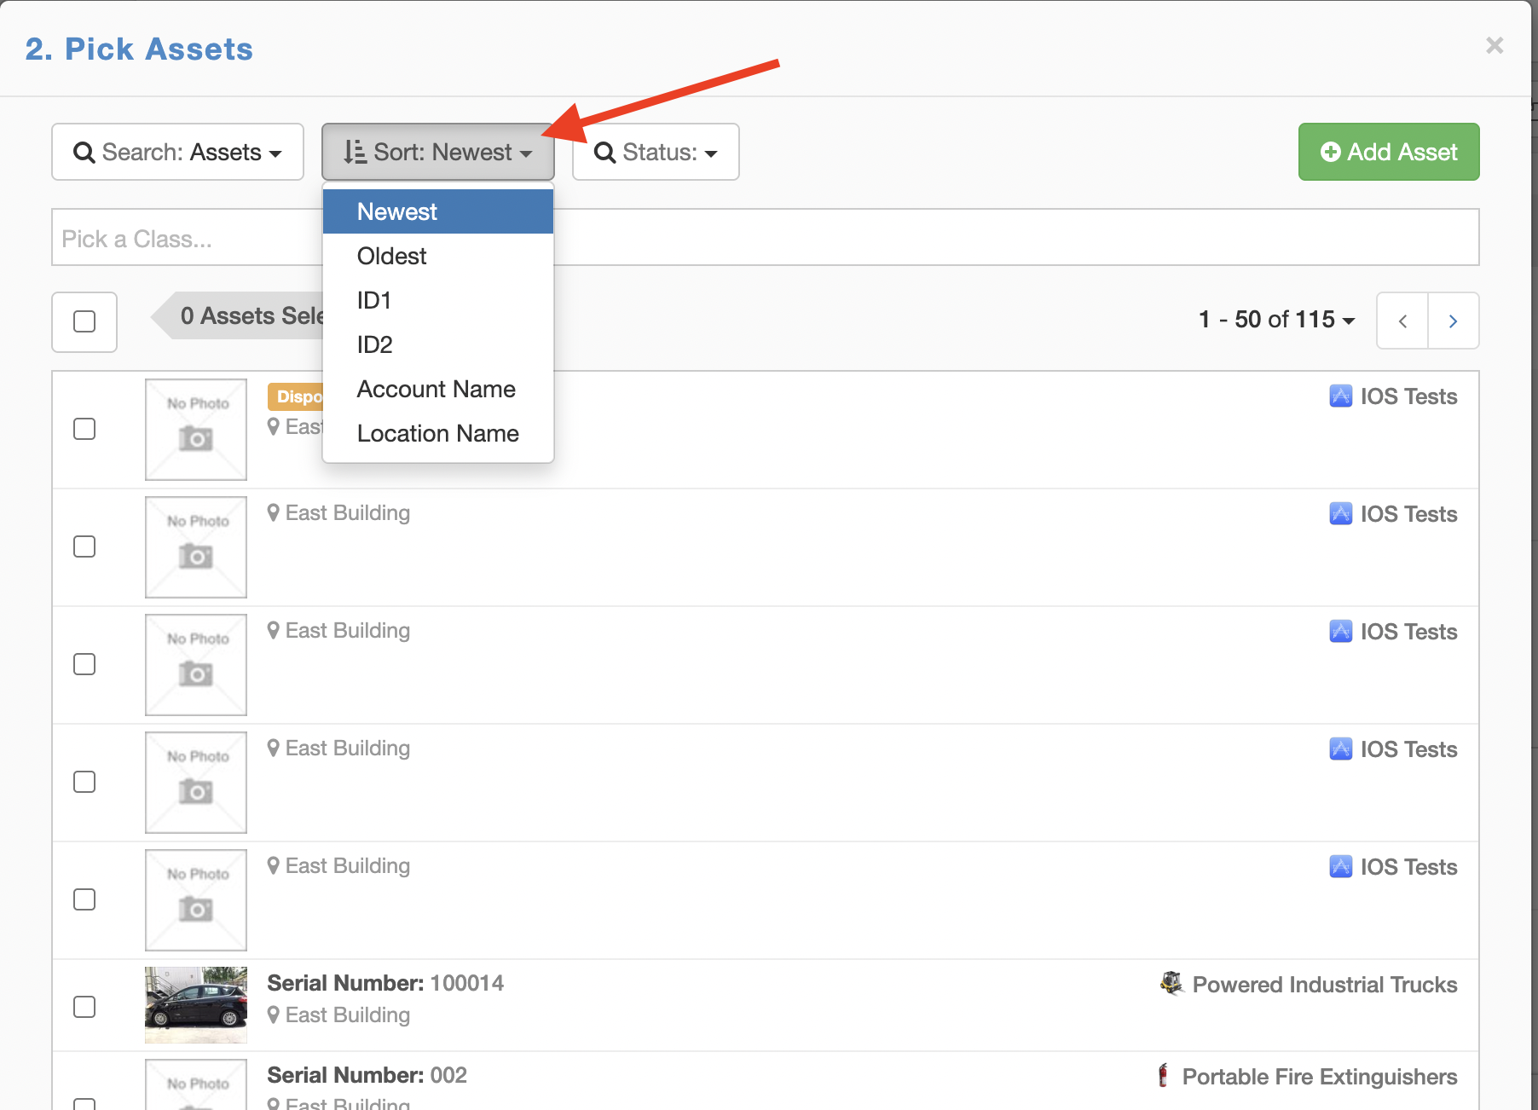
Task: Click the Powered Industrial Trucks forklift icon
Action: [1172, 983]
